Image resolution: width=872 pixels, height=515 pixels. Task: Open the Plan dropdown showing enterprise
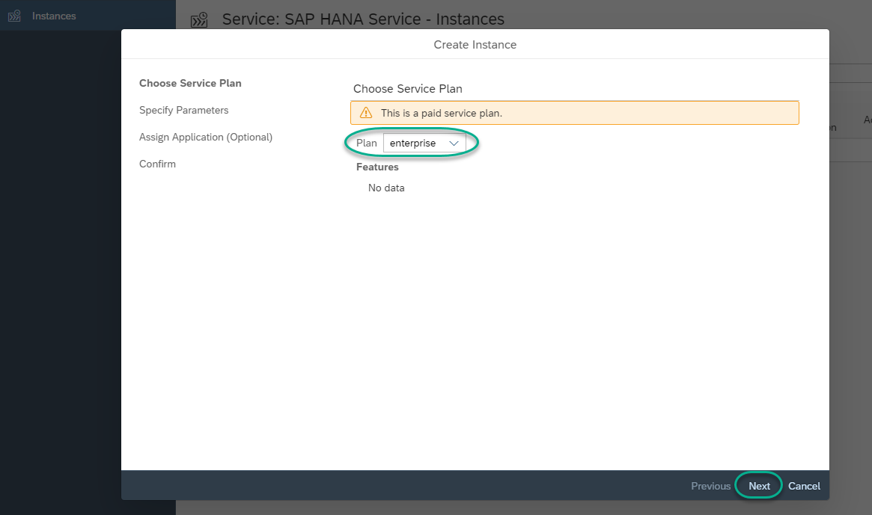(x=424, y=143)
